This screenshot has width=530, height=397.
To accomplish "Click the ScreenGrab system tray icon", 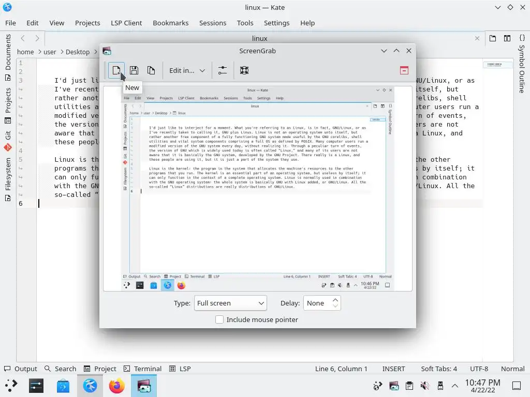I will (394, 386).
